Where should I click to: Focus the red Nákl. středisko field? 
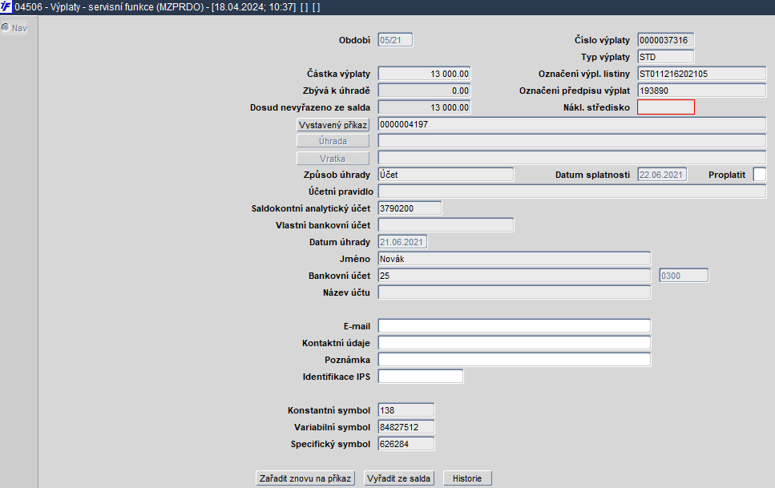point(666,107)
